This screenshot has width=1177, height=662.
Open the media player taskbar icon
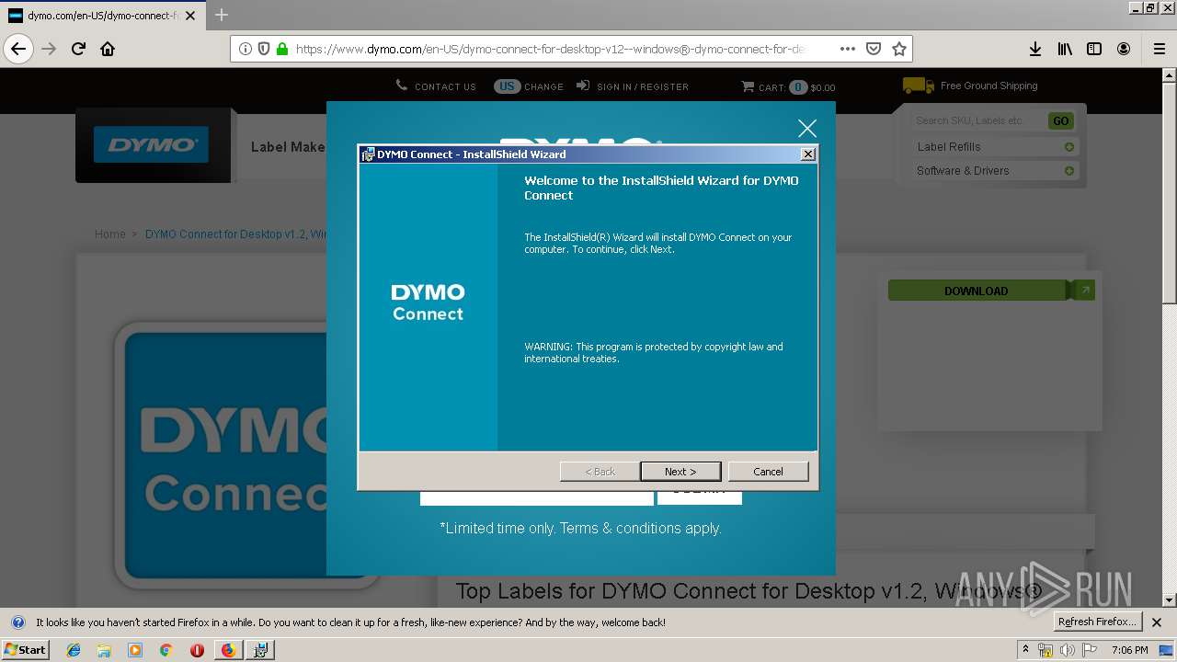click(x=135, y=650)
